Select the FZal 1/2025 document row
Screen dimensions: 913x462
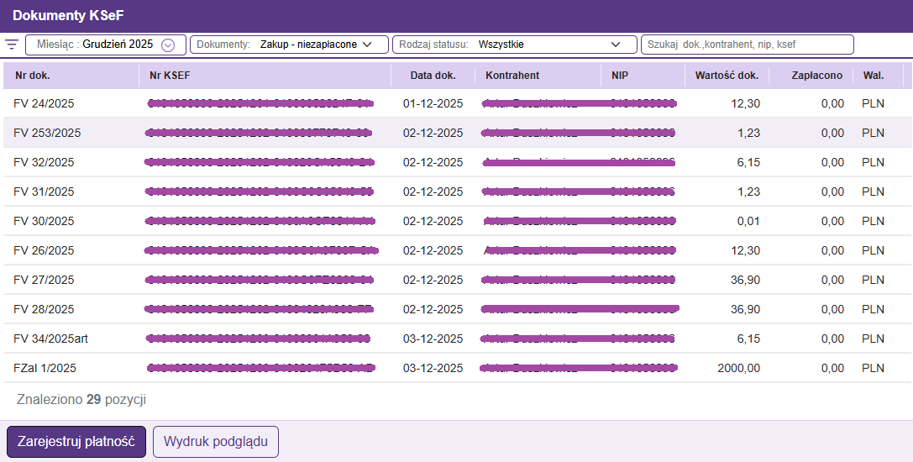tap(45, 368)
